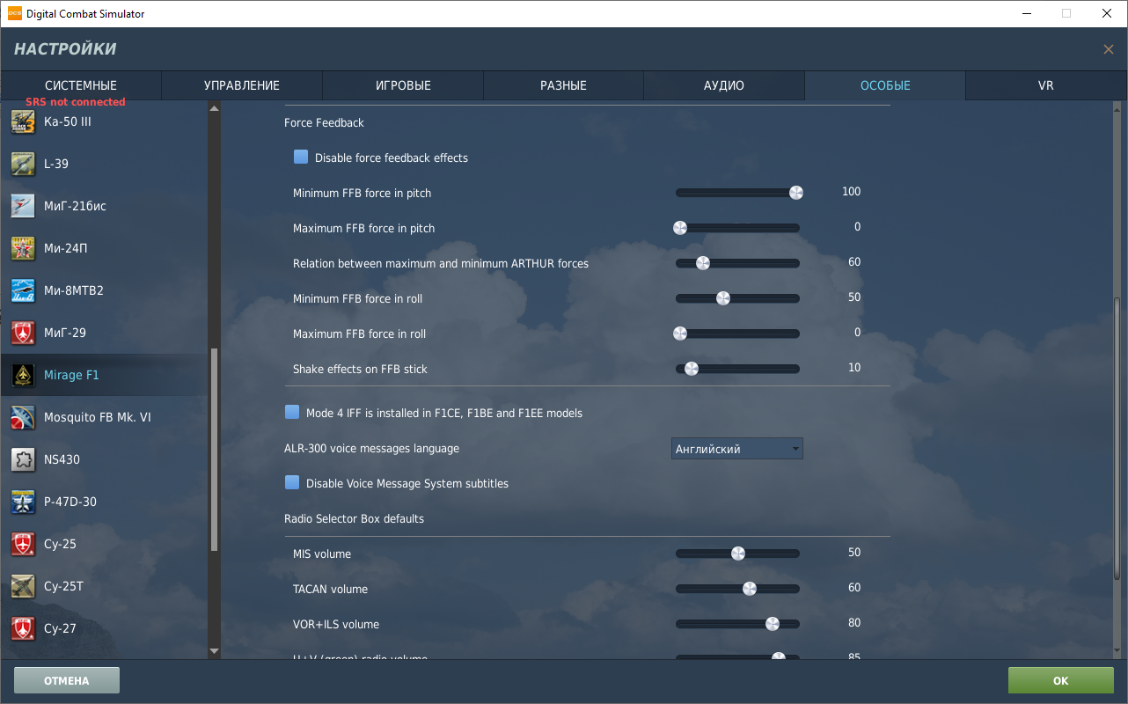Click the P-47D-30 module icon
The height and width of the screenshot is (704, 1128).
23,502
